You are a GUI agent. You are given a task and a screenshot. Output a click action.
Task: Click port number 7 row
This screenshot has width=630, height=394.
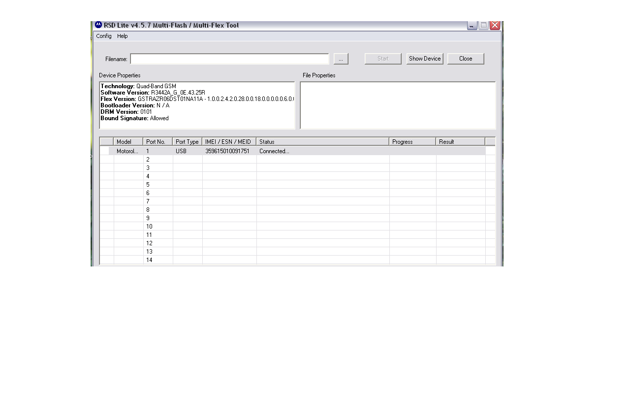(x=297, y=201)
